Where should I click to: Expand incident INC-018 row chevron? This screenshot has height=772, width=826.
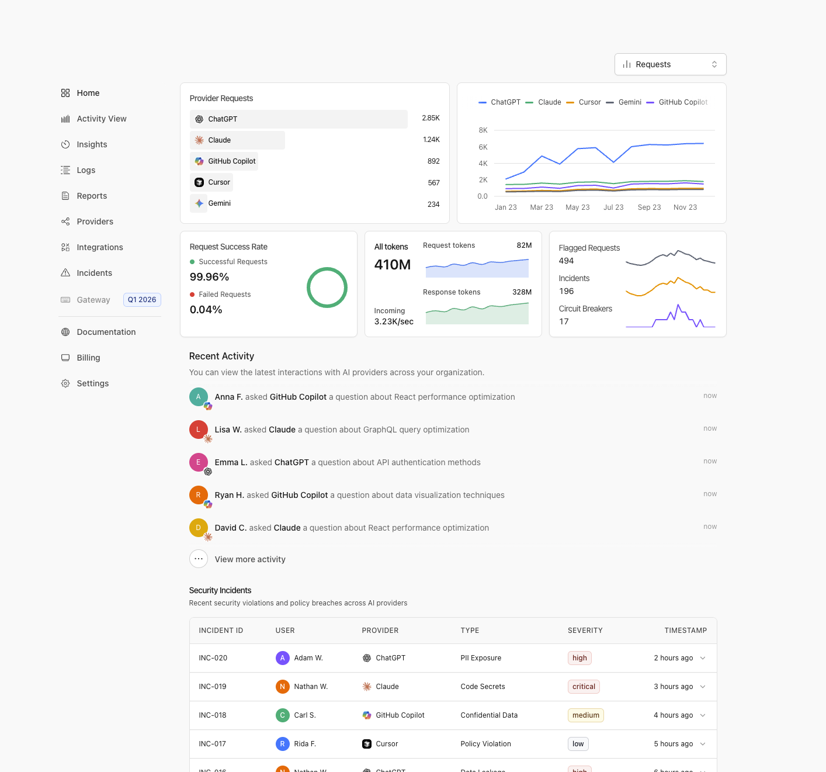[703, 715]
